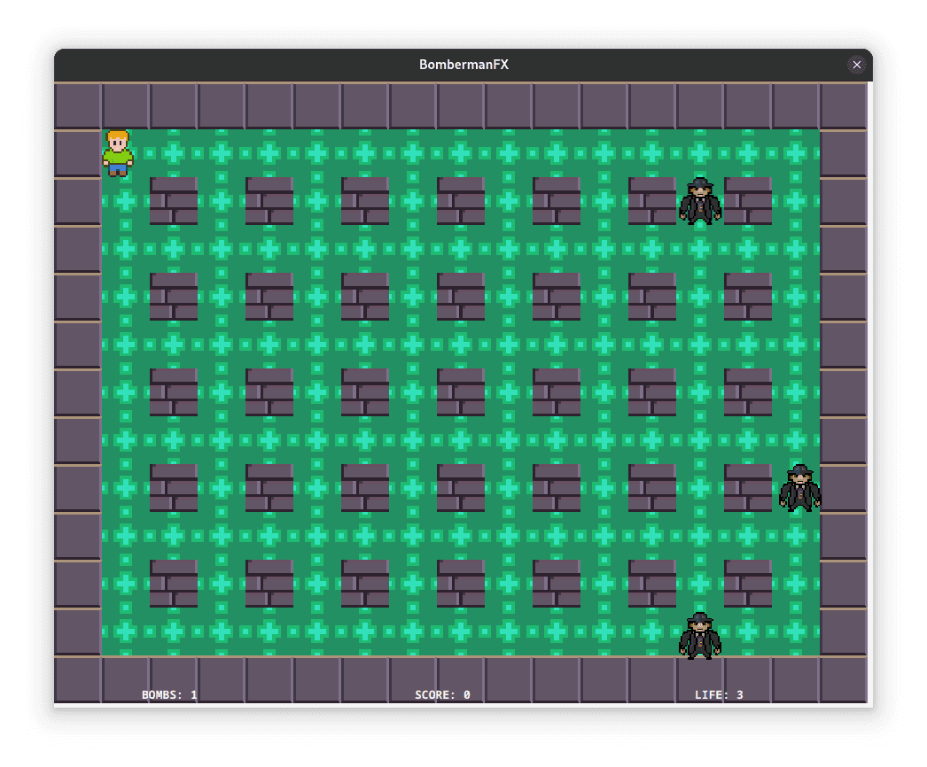Click the hat-wearing enemy in the bottom row
The width and height of the screenshot is (927, 767).
coord(700,635)
